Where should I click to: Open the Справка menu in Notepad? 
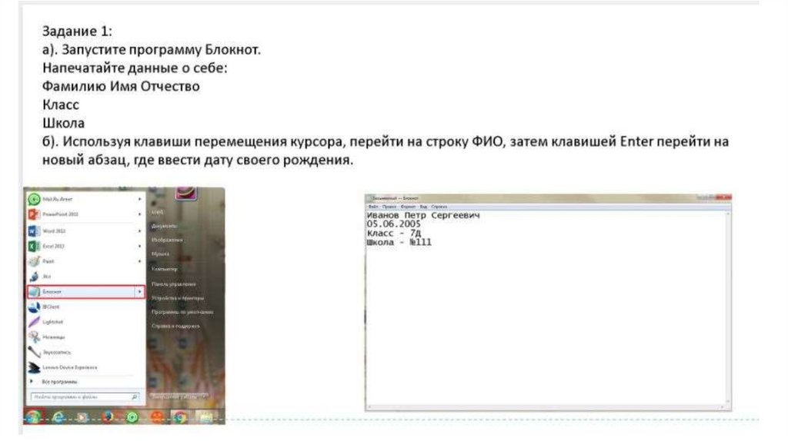click(x=439, y=207)
